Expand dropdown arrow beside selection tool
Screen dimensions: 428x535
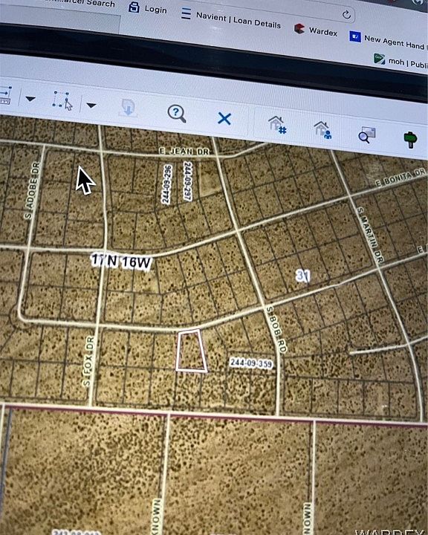(91, 106)
